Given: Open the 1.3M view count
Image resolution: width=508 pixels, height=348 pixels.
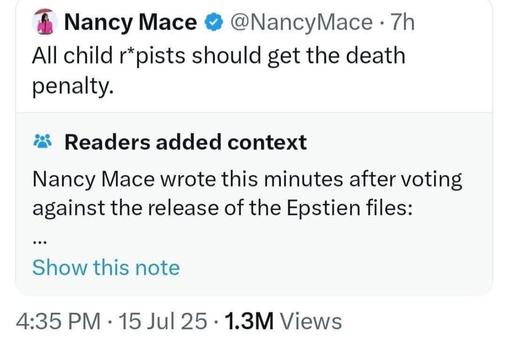Looking at the screenshot, I should pyautogui.click(x=249, y=321).
